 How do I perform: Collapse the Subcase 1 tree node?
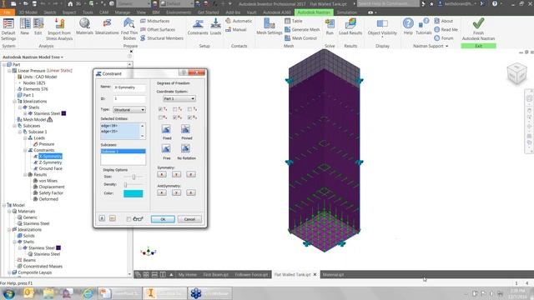click(20, 132)
